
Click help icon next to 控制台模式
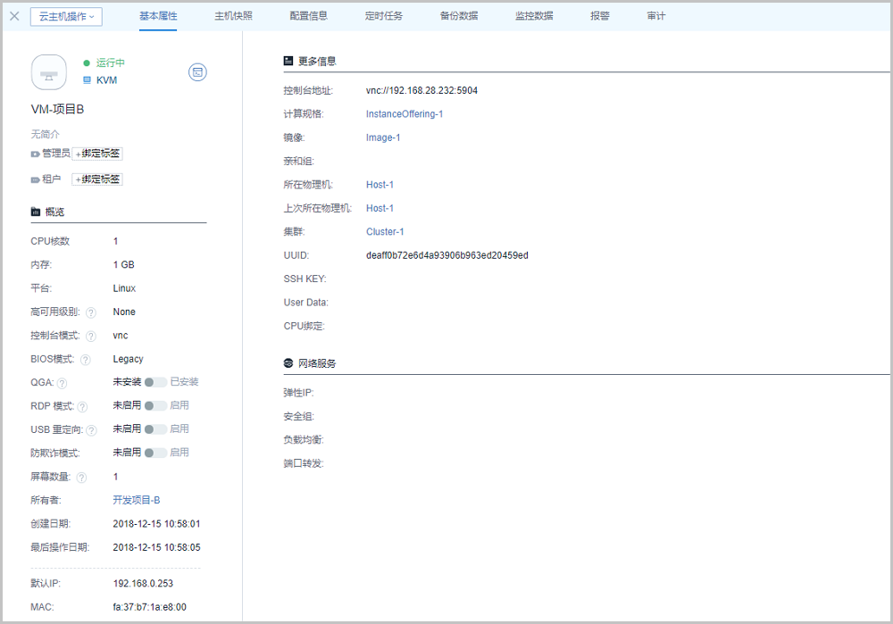point(91,337)
